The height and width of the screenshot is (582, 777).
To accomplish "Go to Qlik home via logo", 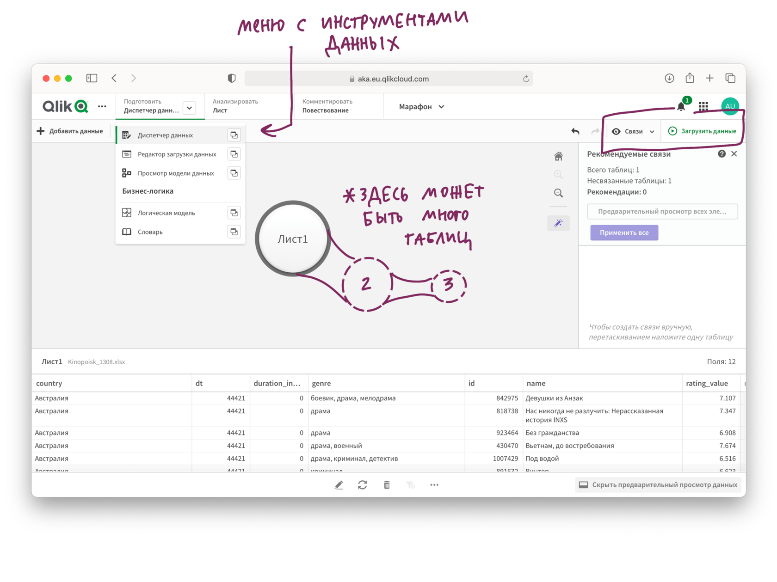I will (65, 106).
